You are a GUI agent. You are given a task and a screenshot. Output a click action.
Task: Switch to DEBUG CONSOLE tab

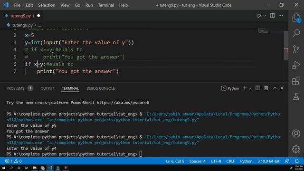coord(101,88)
